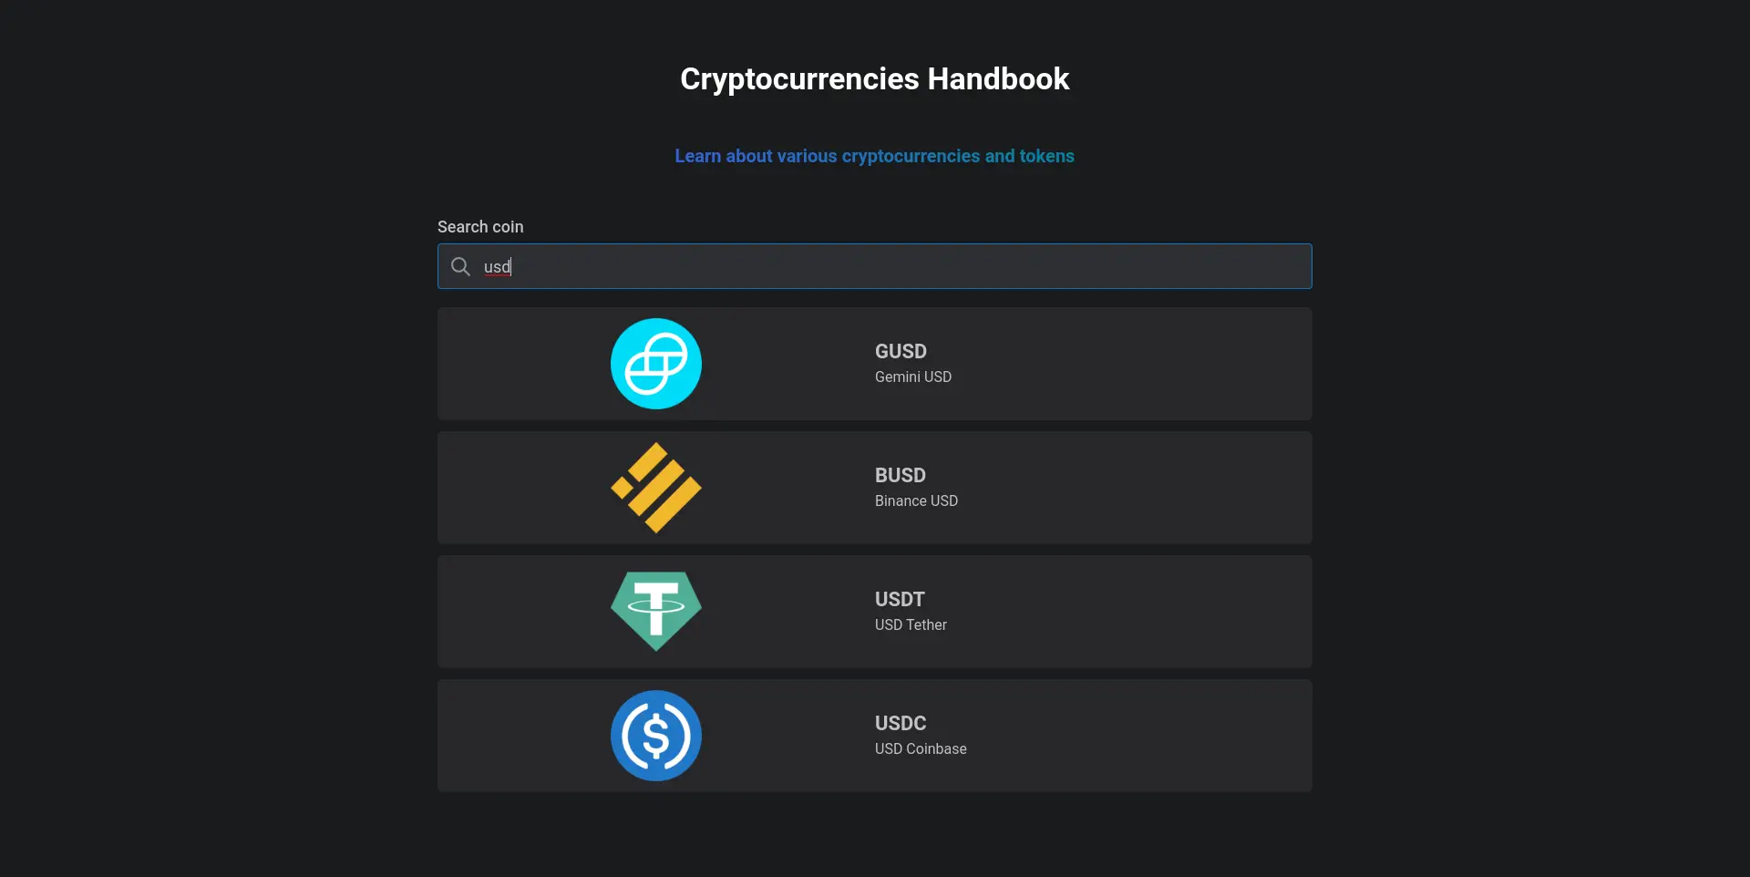Select the Binance USD name text
This screenshot has width=1750, height=877.
tap(916, 500)
